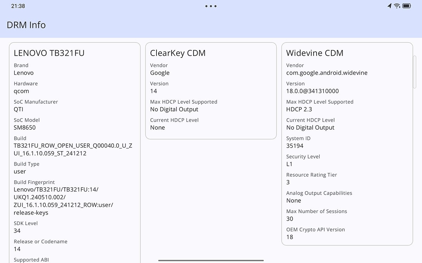Tap the 21:38 clock in status bar
The height and width of the screenshot is (263, 422).
coord(18,6)
